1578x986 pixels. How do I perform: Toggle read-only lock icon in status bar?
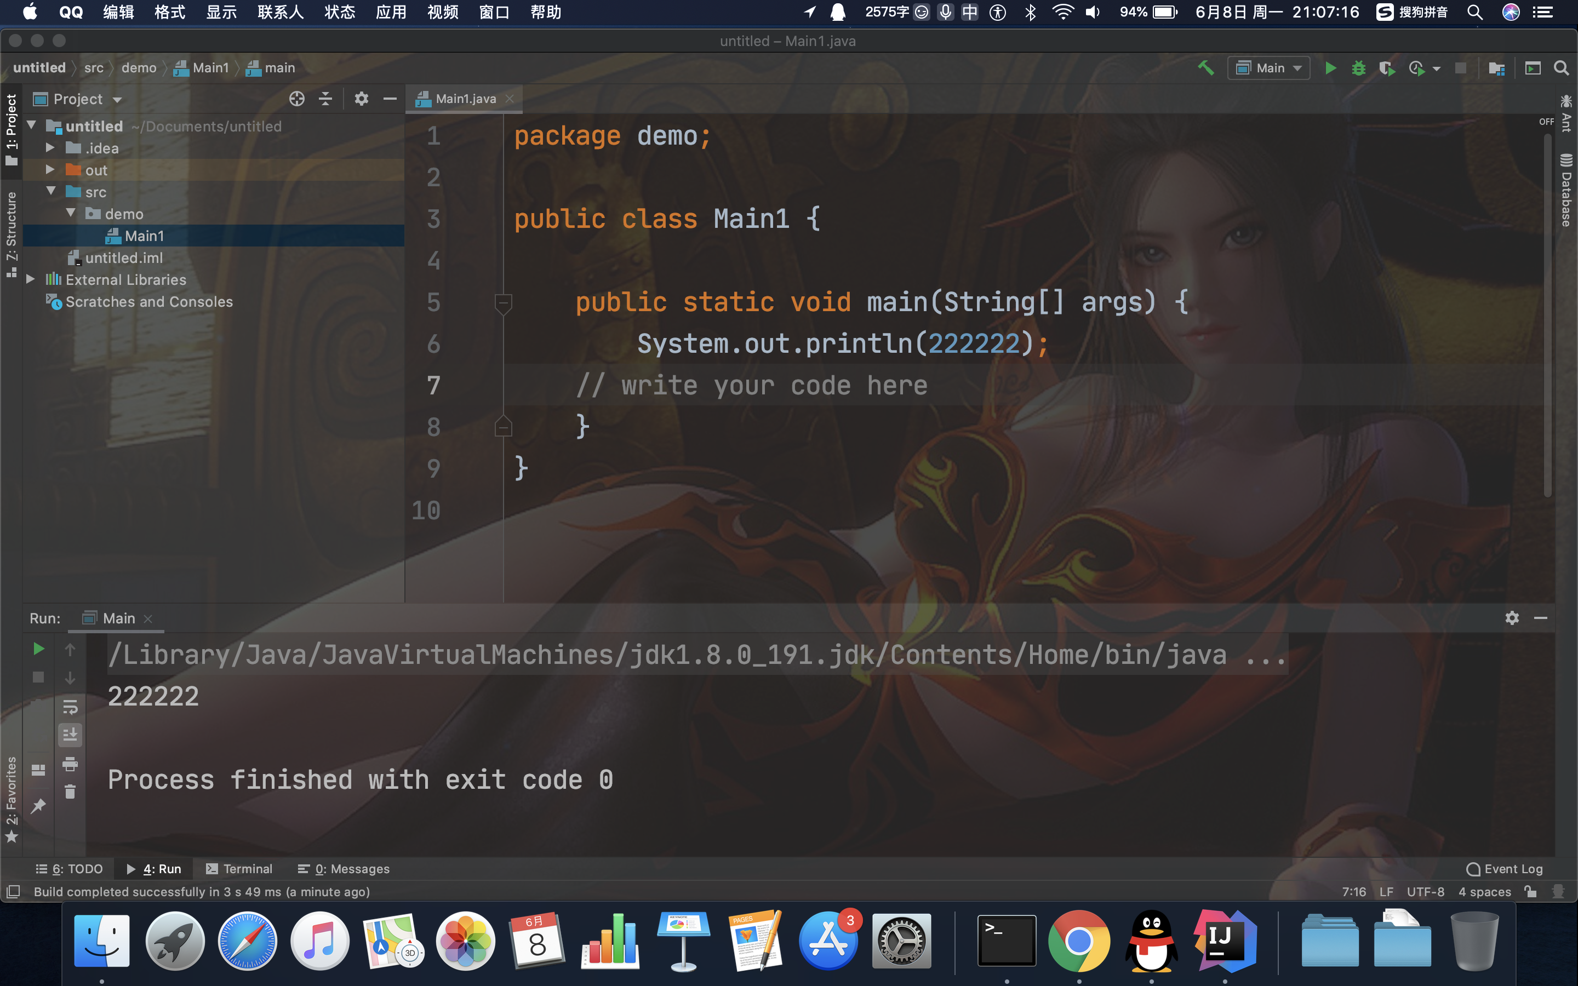tap(1530, 891)
